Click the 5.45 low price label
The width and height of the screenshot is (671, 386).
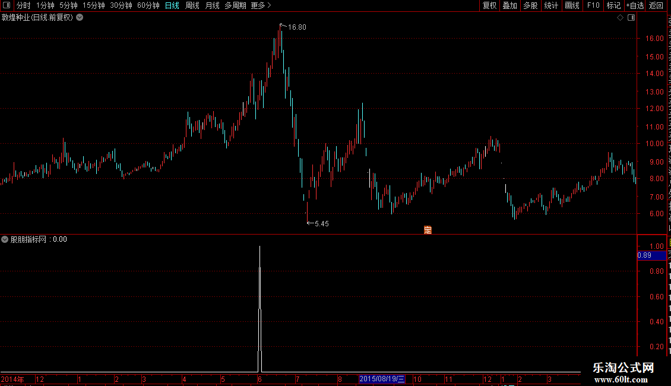(321, 224)
